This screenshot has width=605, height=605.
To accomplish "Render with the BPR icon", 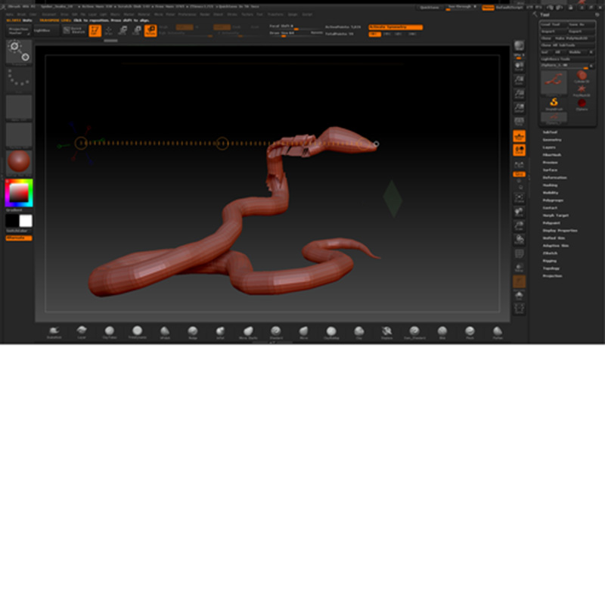I will click(x=520, y=46).
